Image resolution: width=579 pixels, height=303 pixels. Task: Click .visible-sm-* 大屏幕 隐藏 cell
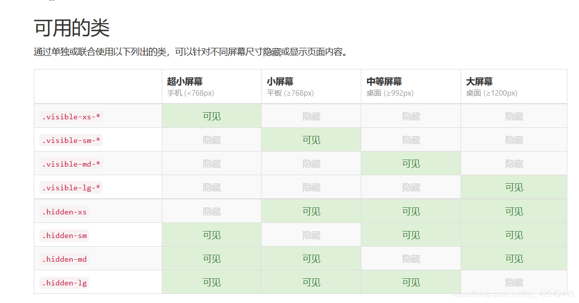click(x=514, y=140)
